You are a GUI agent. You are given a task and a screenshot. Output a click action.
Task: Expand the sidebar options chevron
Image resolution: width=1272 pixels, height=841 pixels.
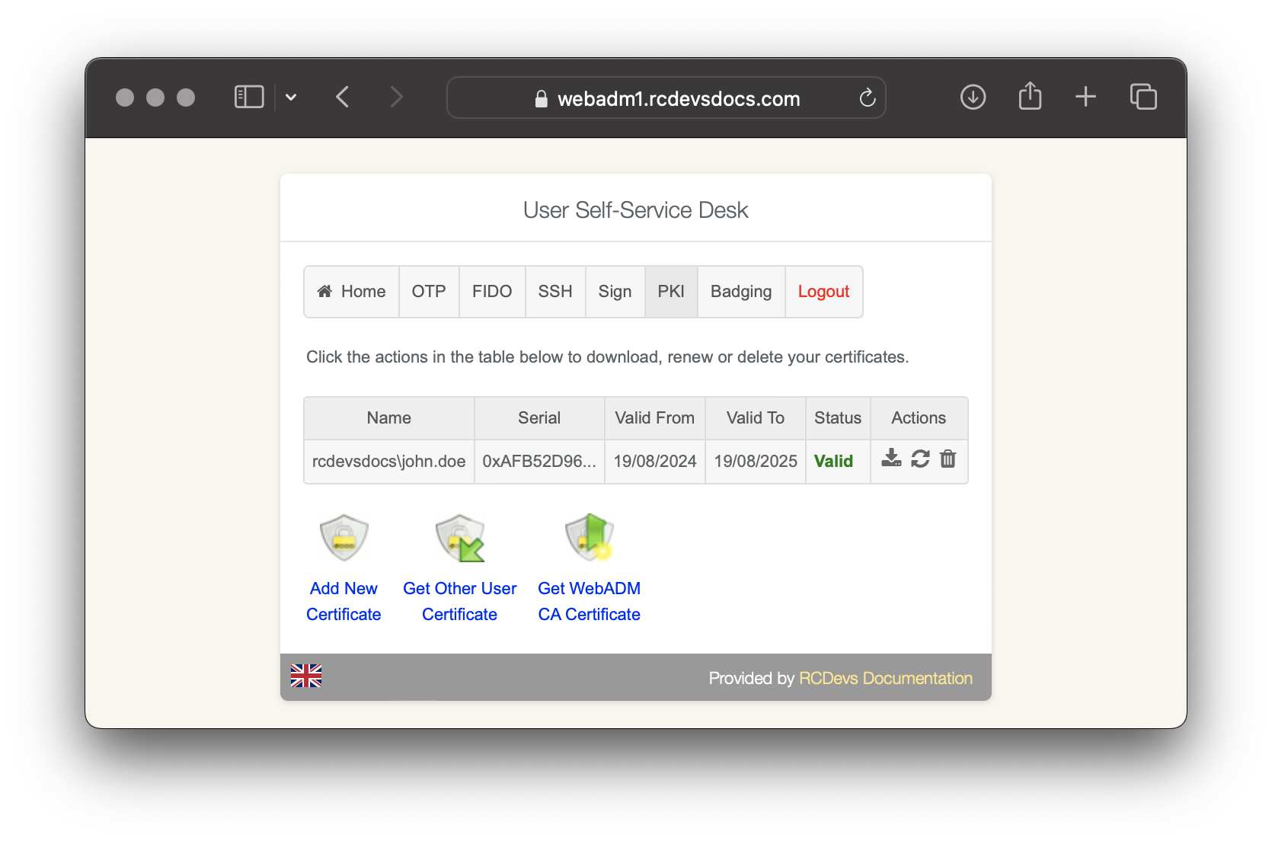tap(291, 97)
